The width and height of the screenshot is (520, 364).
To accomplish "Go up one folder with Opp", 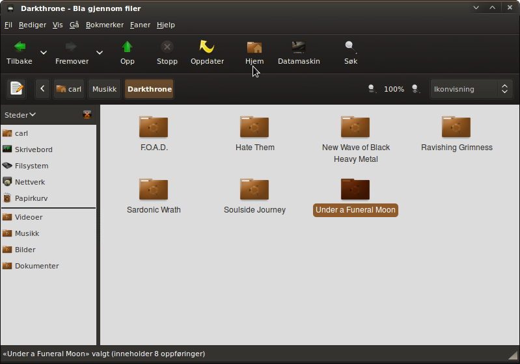I will pyautogui.click(x=128, y=53).
